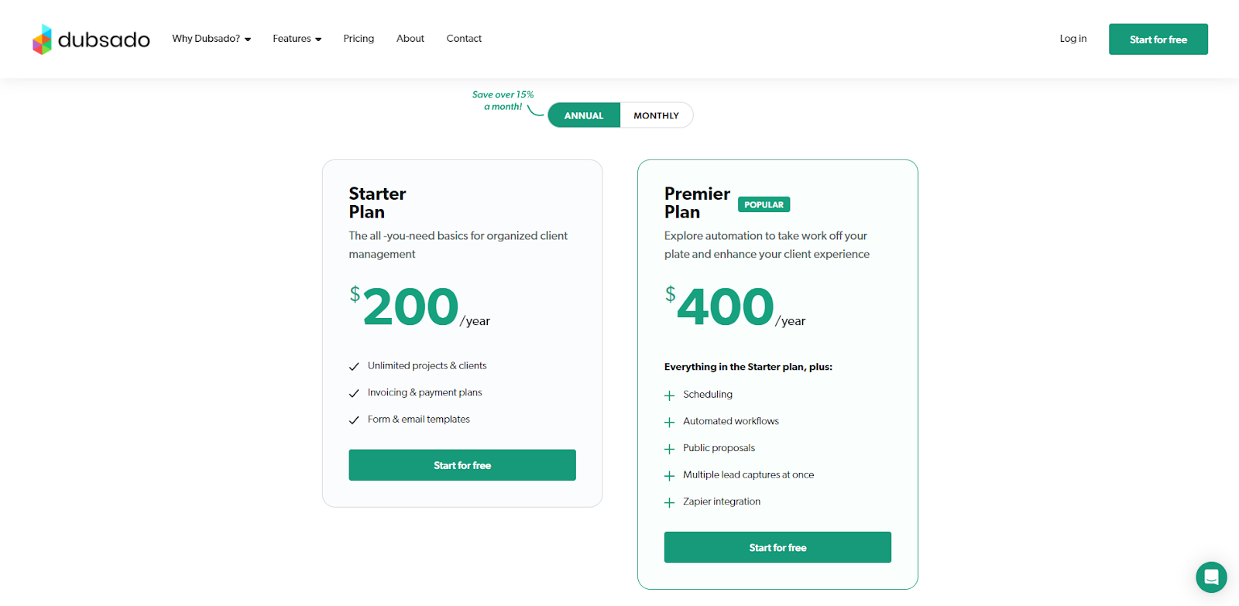Open the Pricing page
Image resolution: width=1239 pixels, height=606 pixels.
coord(359,38)
